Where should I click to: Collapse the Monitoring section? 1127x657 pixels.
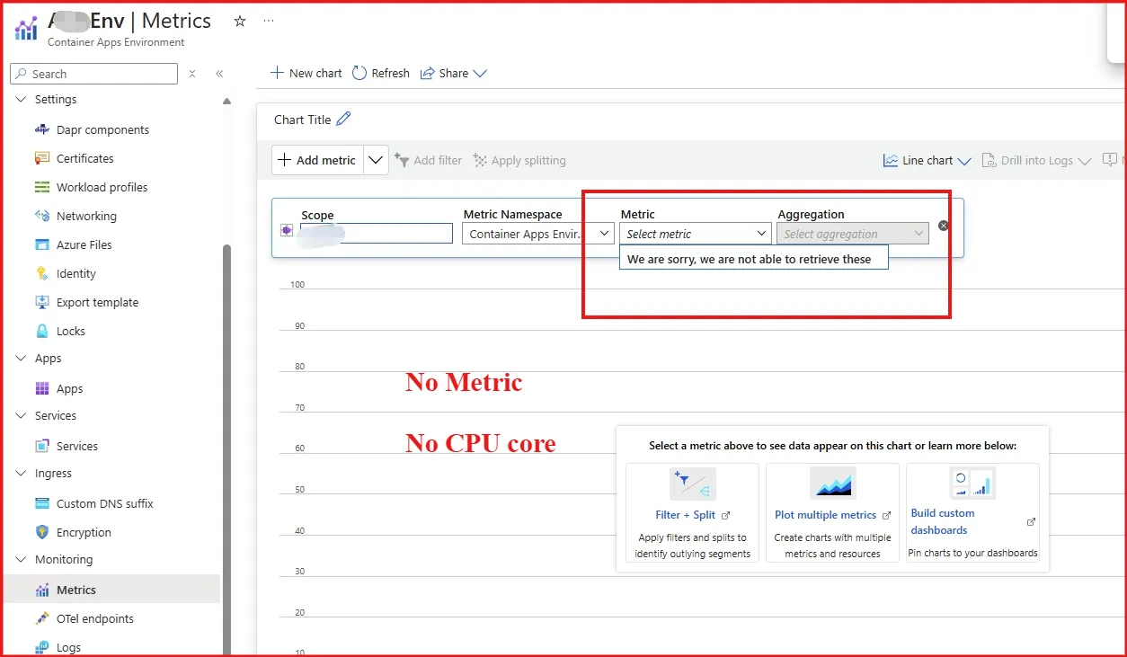22,559
